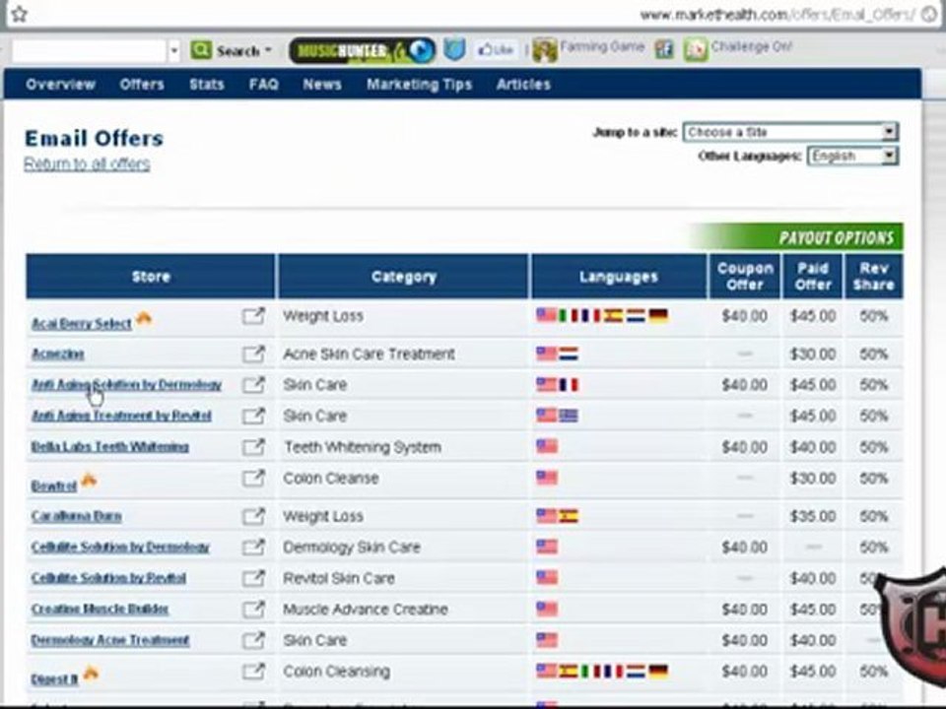
Task: Open external link icon for Bowtrol
Action: tap(253, 479)
